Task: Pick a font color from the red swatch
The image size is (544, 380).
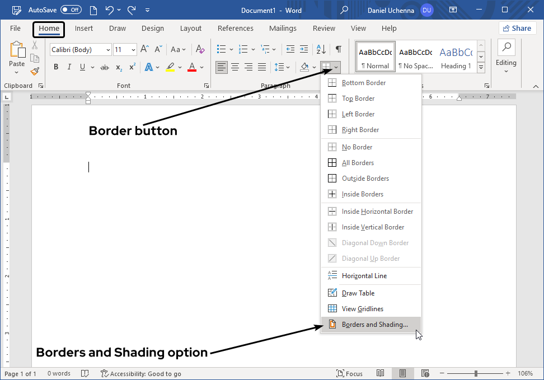Action: [x=193, y=67]
